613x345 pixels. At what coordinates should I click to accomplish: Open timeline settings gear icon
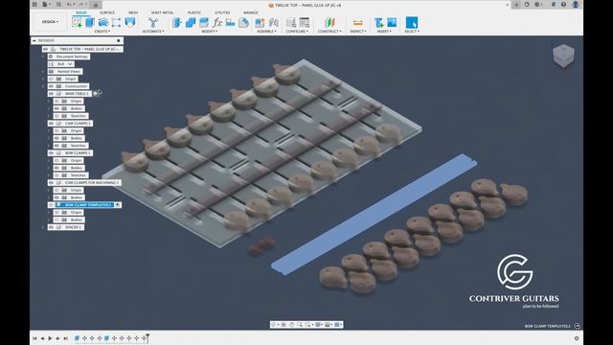click(577, 338)
